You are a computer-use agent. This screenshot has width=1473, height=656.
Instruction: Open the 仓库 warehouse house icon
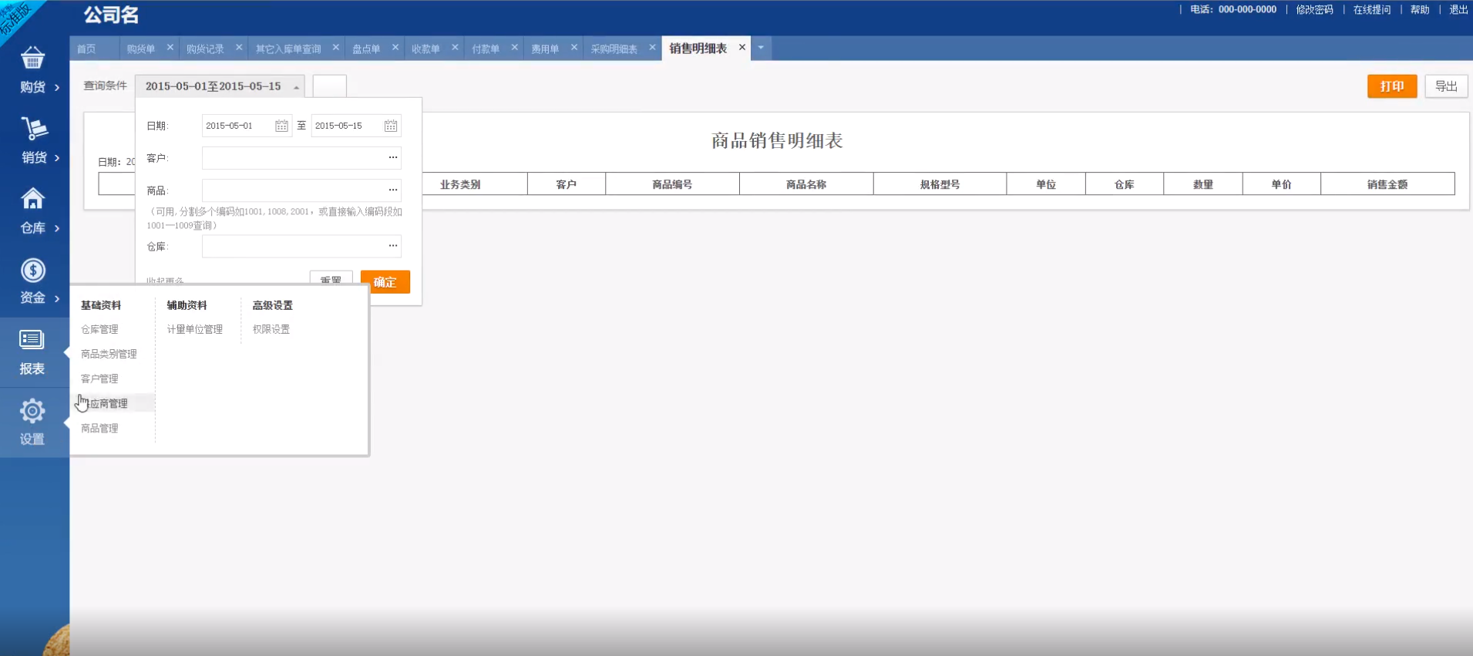pyautogui.click(x=32, y=199)
